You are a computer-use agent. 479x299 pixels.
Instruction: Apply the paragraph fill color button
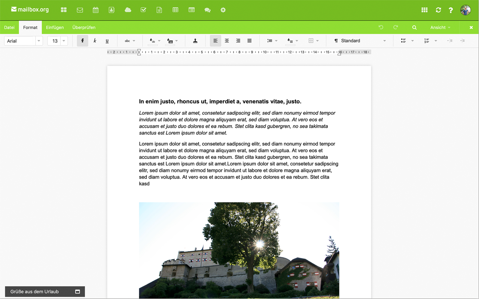pos(290,41)
